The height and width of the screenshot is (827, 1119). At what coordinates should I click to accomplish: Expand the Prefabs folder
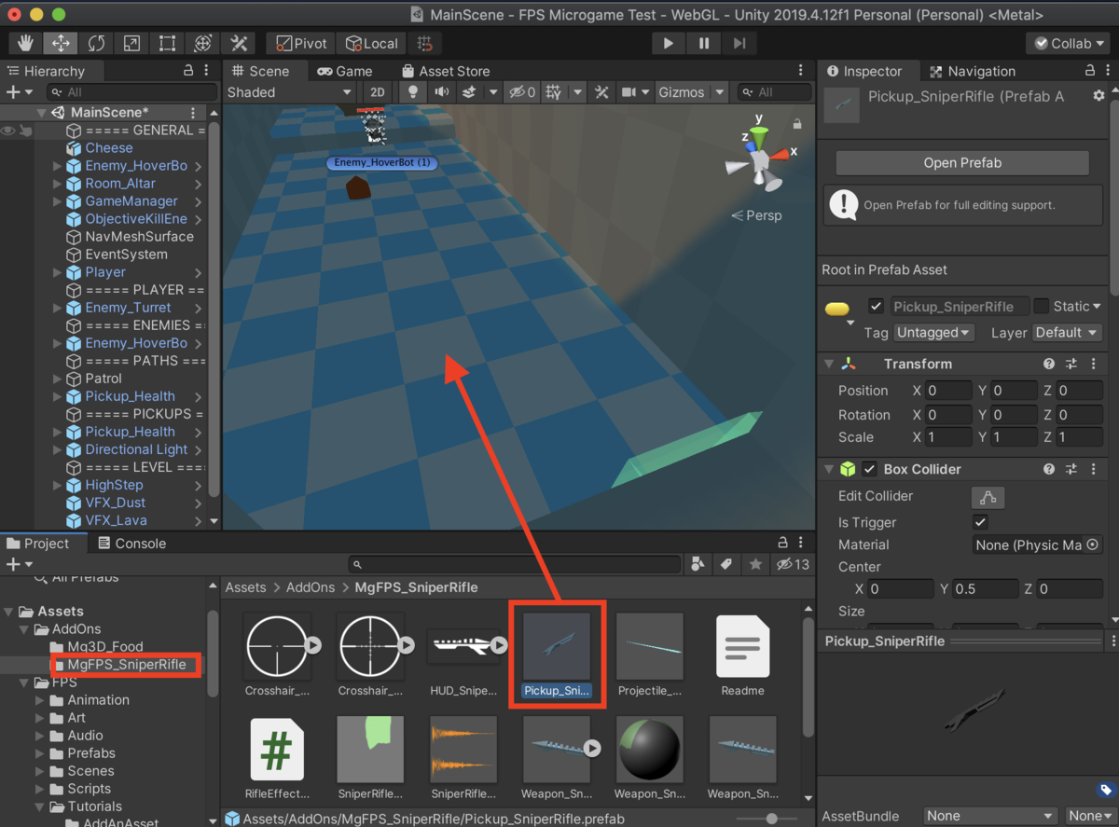tap(40, 753)
